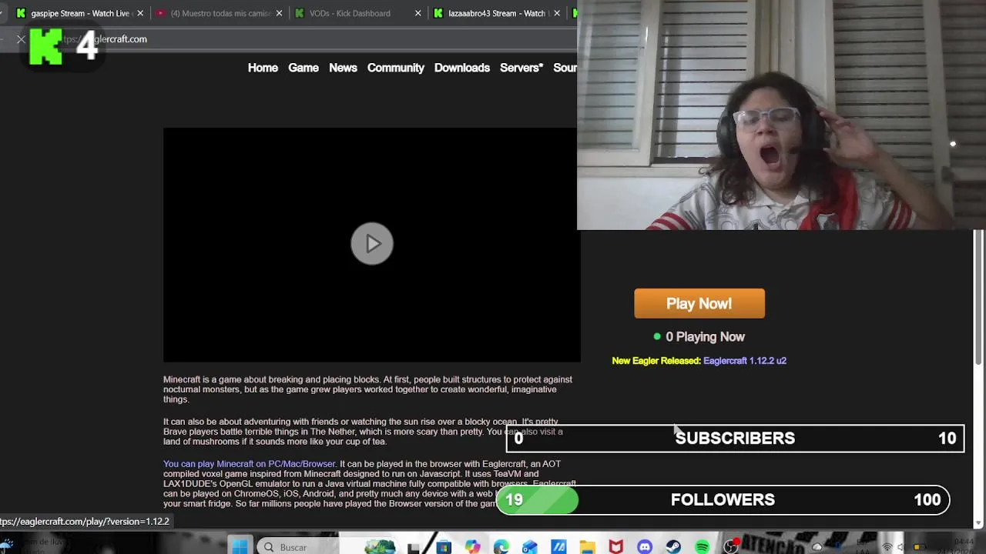Click the eaglercraft.com address bar
Viewport: 986px width, 554px height.
pyautogui.click(x=308, y=39)
